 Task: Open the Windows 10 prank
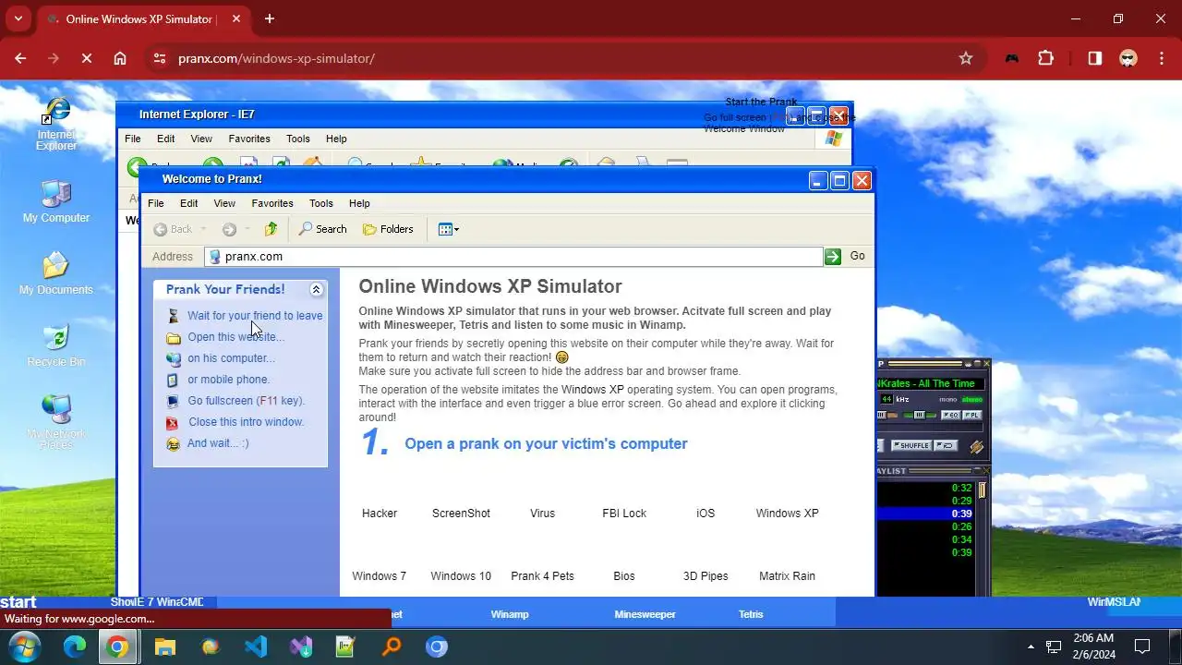[x=461, y=576]
